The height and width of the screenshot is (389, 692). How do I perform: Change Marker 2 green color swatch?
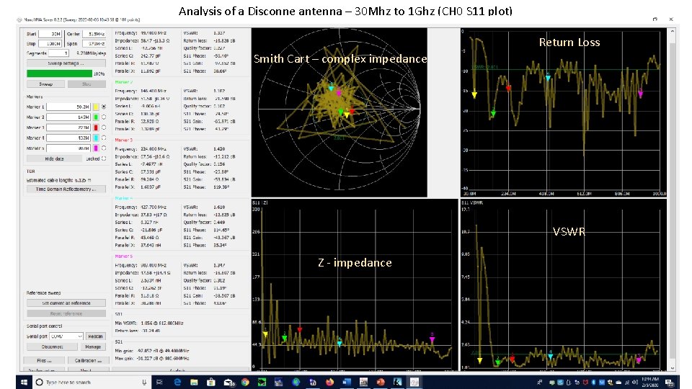click(95, 117)
